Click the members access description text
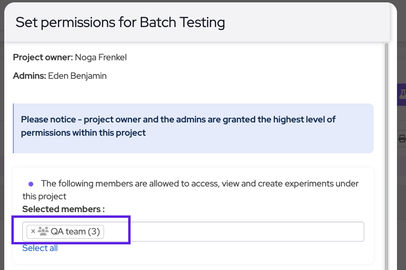 coord(190,190)
